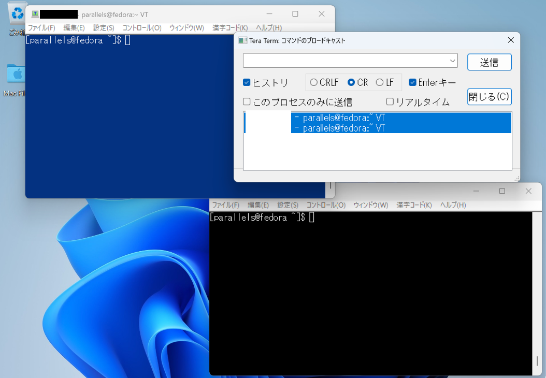This screenshot has height=378, width=546.
Task: Open ウィンドウ(W) menu in top blue terminal window
Action: (186, 28)
